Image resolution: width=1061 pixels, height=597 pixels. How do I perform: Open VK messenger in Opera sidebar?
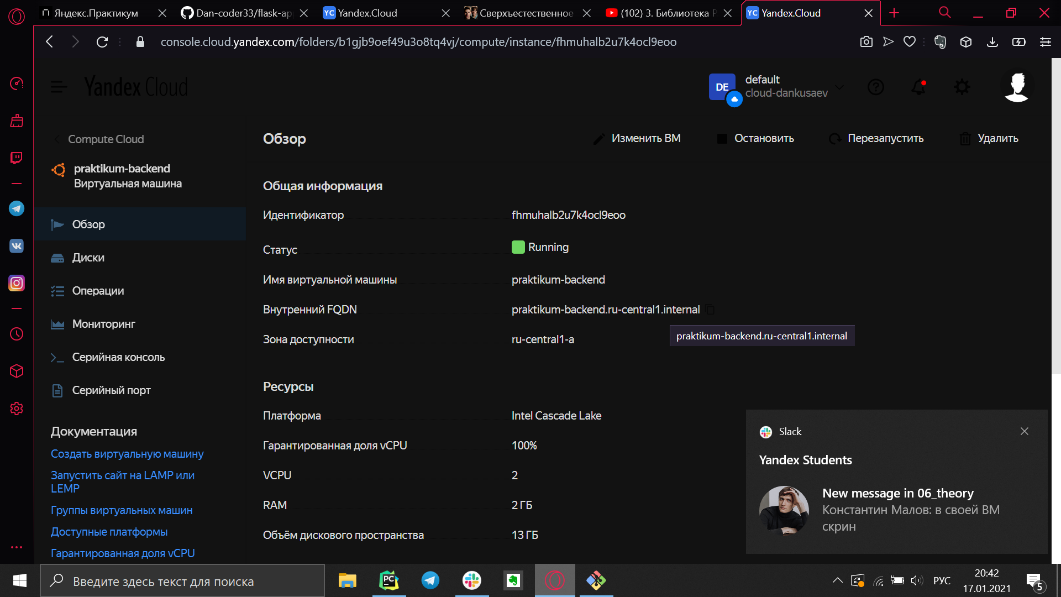coord(17,246)
